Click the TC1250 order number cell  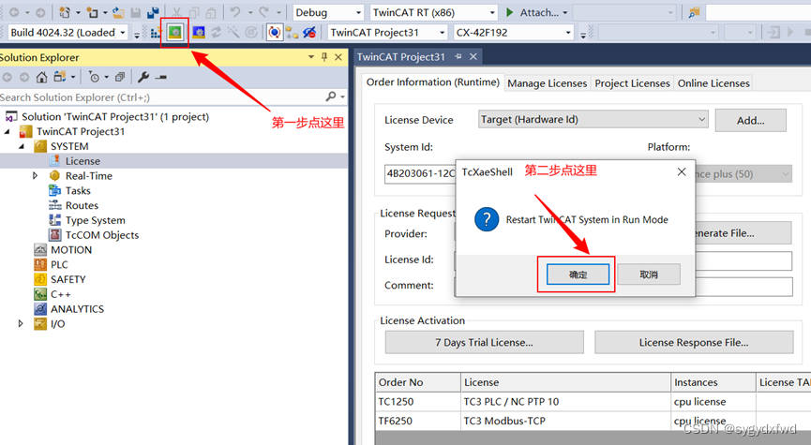click(x=418, y=402)
